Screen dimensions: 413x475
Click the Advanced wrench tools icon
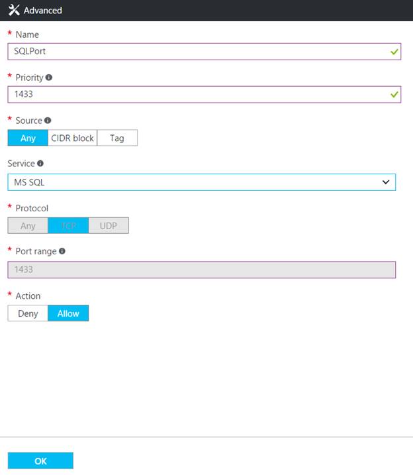(14, 10)
